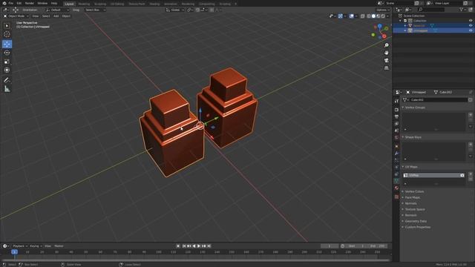Open the View Layer properties tab icon
Image resolution: width=475 pixels, height=267 pixels.
pyautogui.click(x=396, y=124)
